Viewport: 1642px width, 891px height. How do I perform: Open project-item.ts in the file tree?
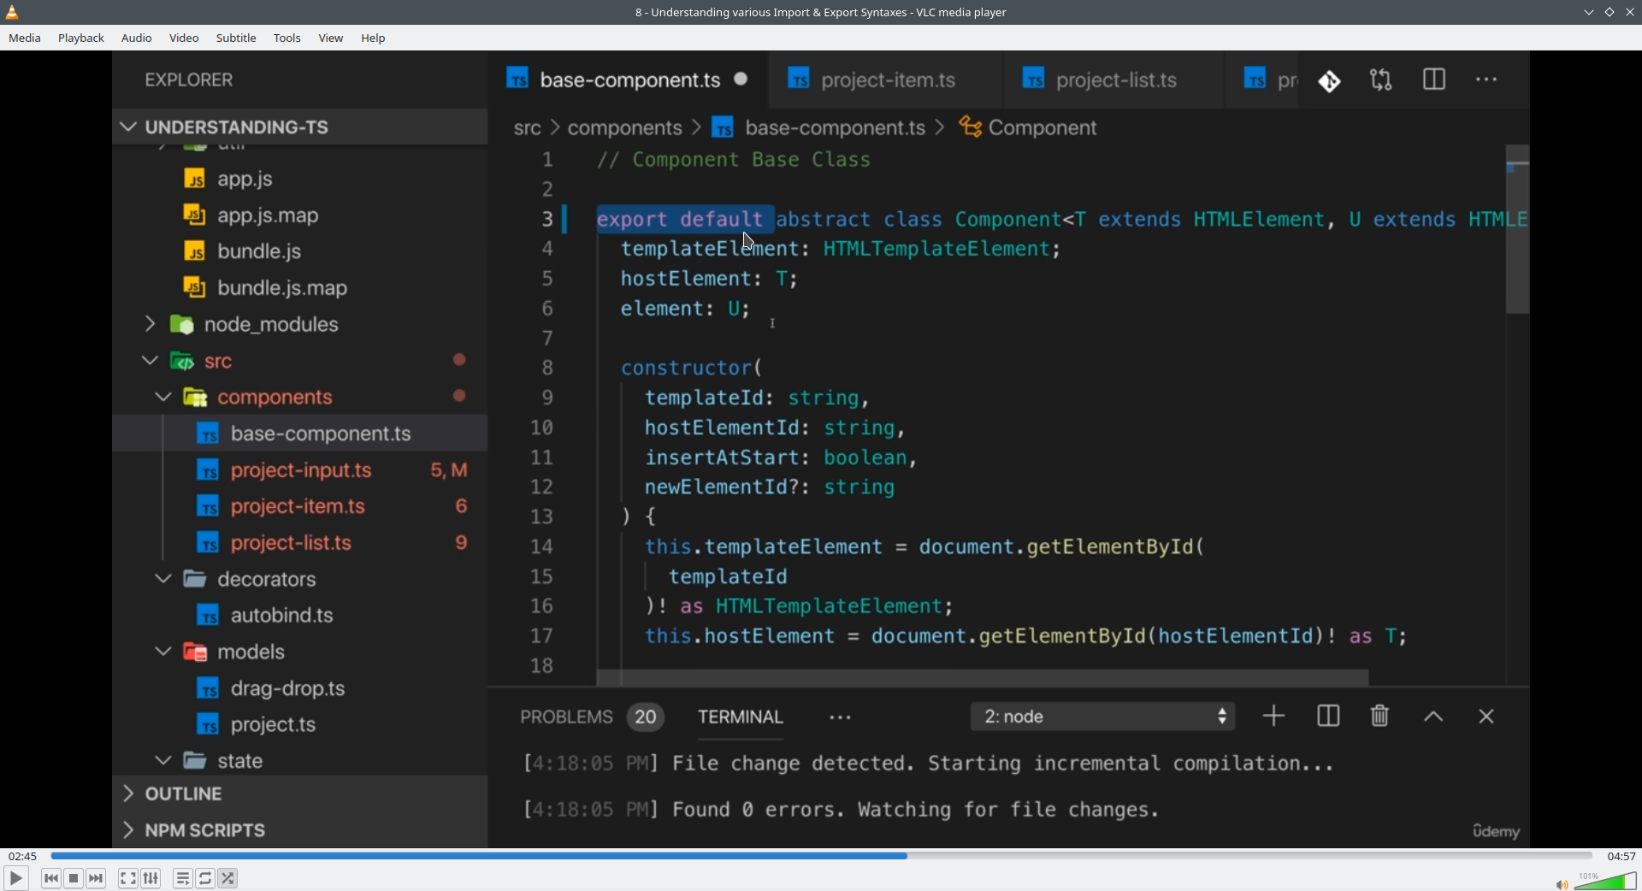[x=300, y=507]
